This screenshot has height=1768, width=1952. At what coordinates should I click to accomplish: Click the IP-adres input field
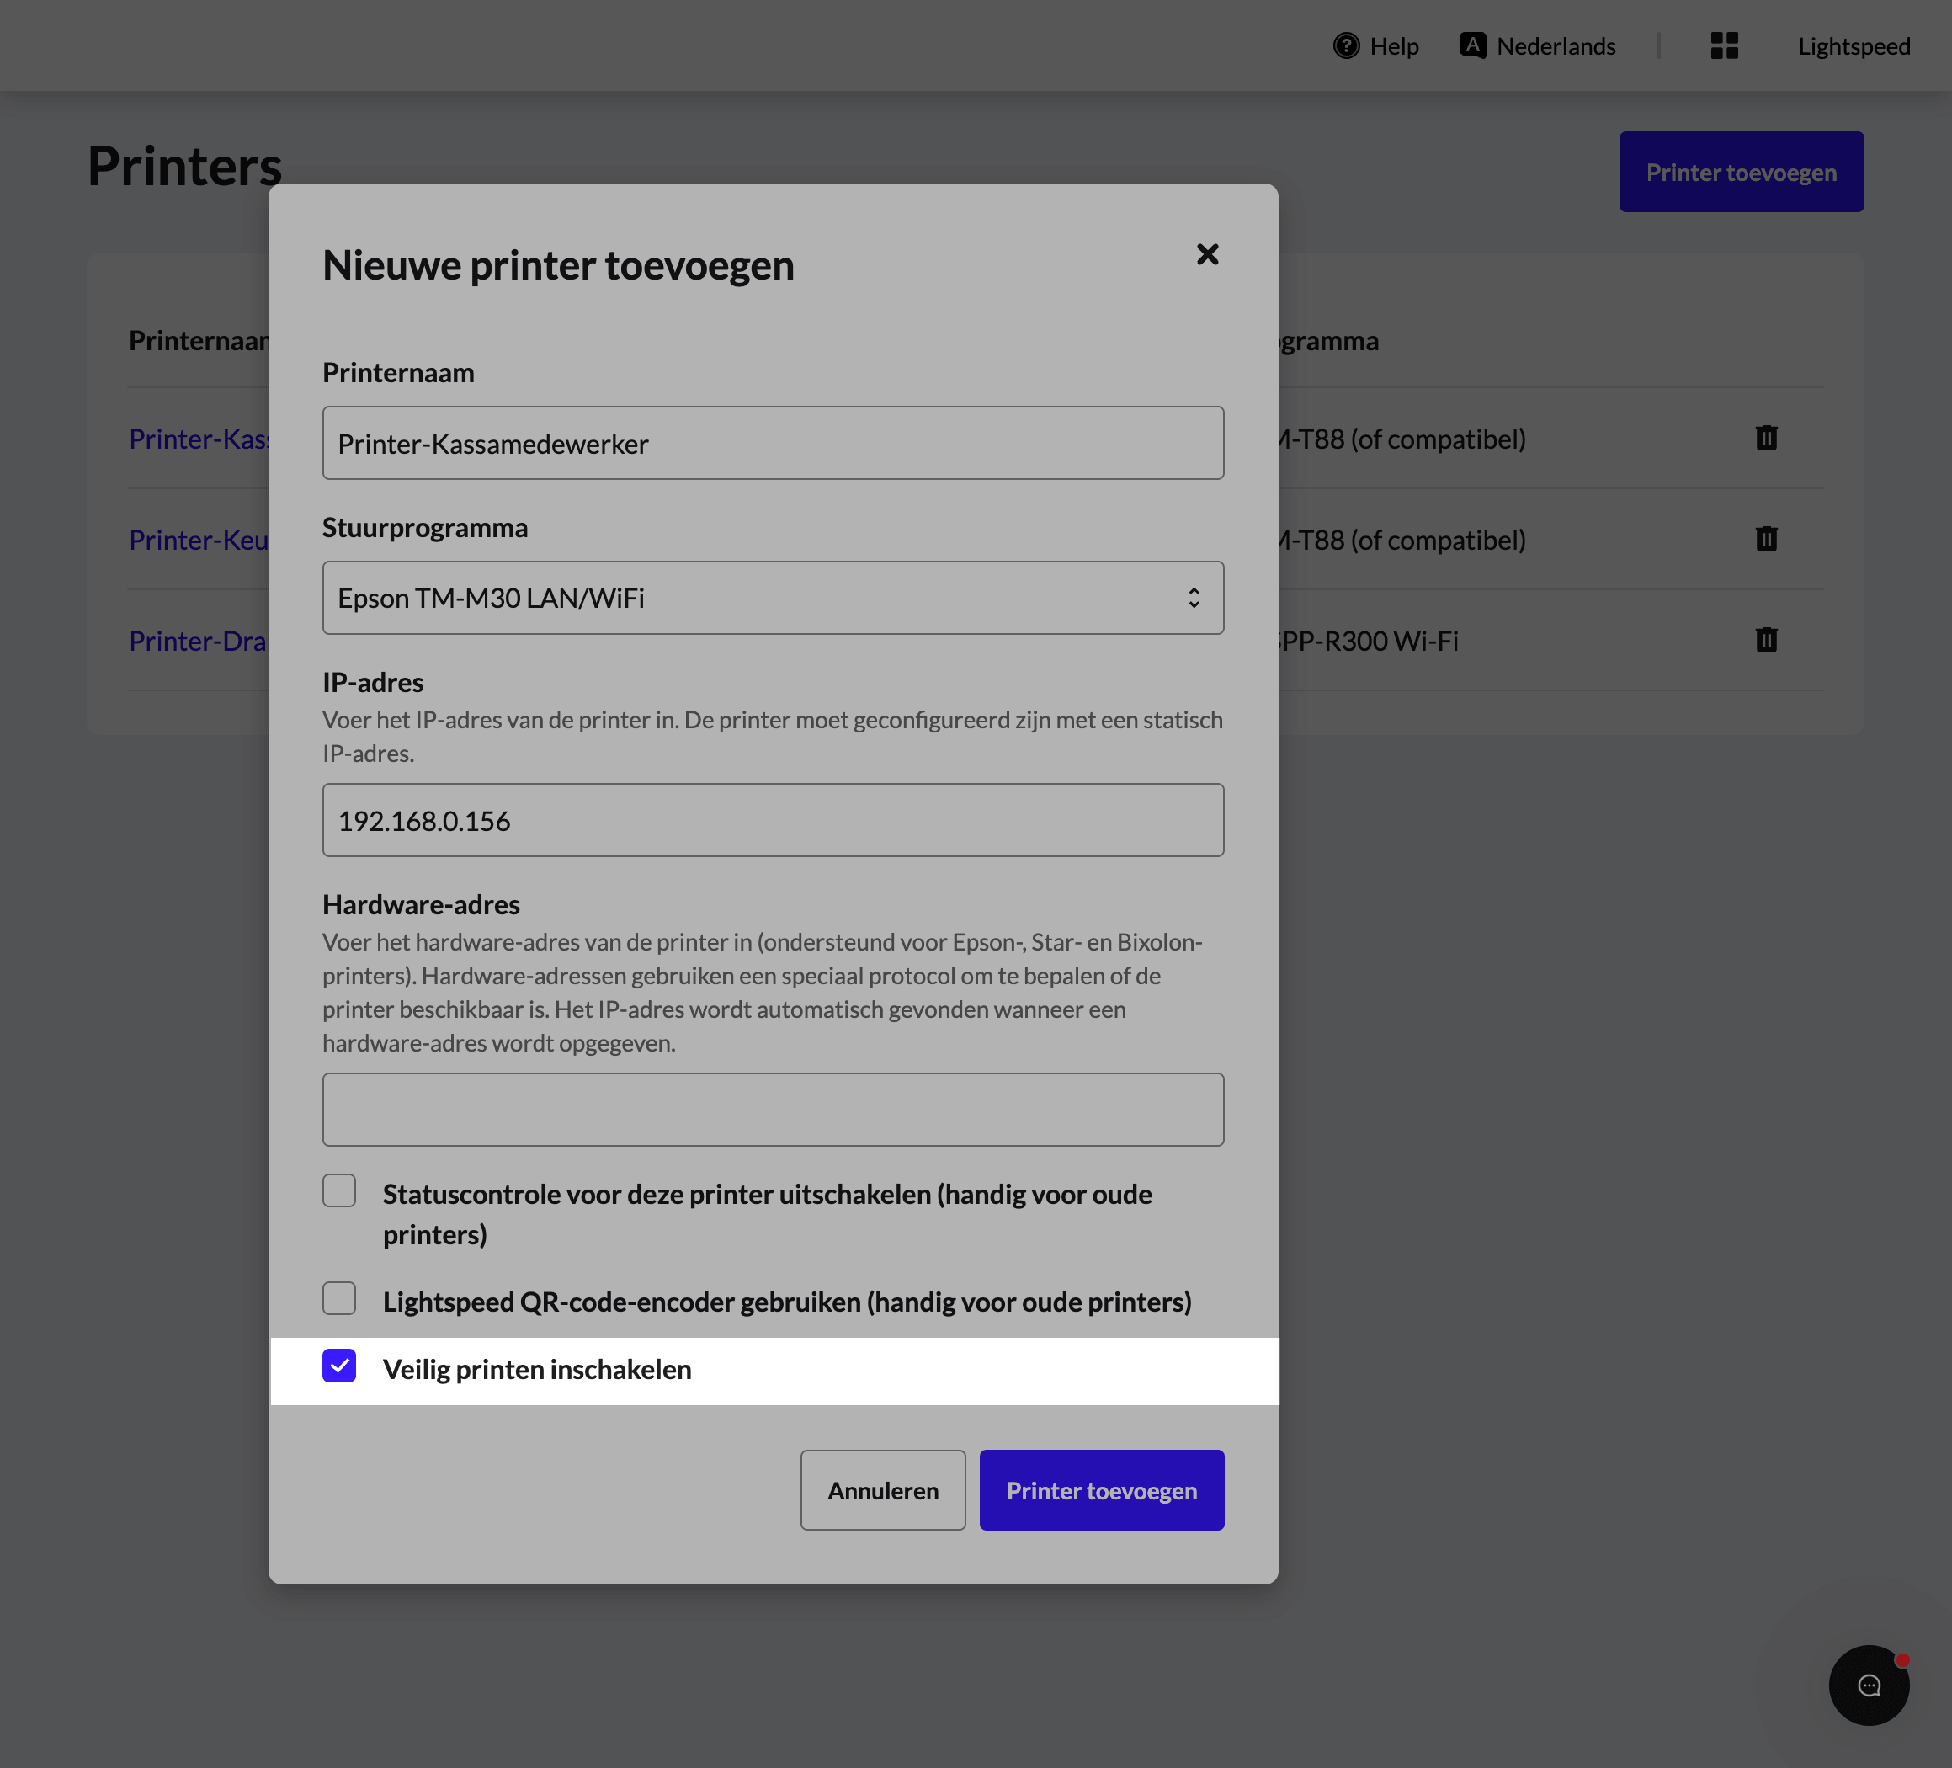click(773, 820)
